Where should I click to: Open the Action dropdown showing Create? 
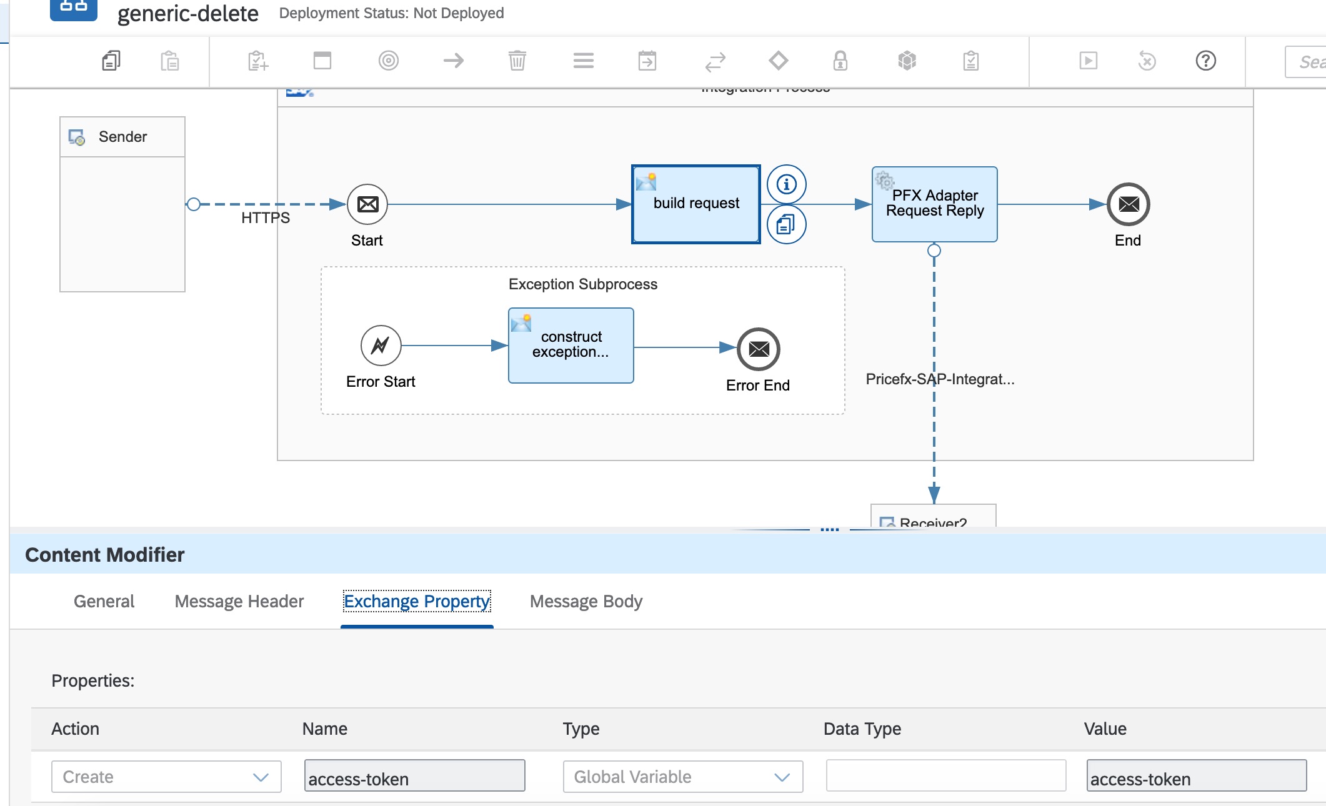166,777
